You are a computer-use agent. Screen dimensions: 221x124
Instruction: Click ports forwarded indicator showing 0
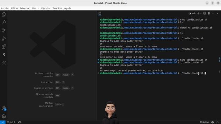click(19, 122)
